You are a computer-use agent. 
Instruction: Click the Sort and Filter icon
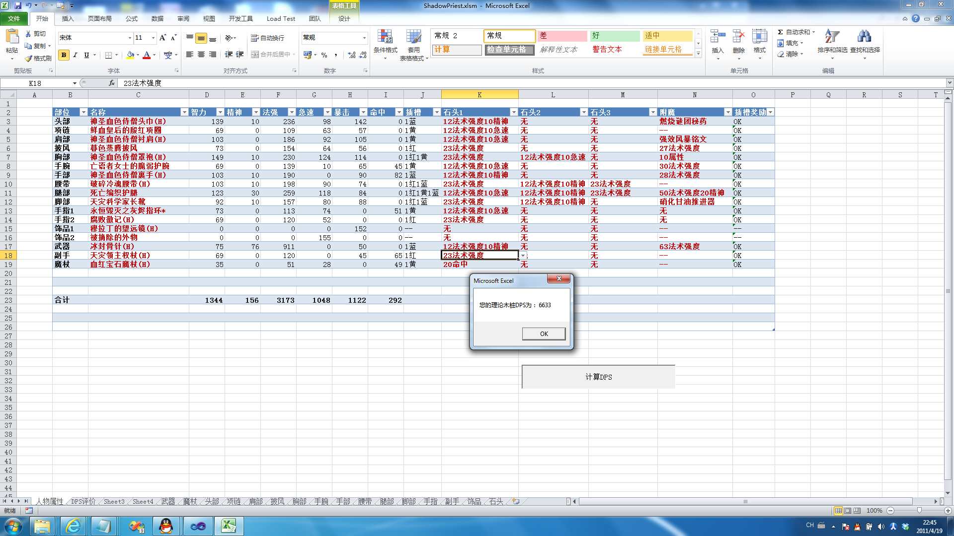coord(832,37)
